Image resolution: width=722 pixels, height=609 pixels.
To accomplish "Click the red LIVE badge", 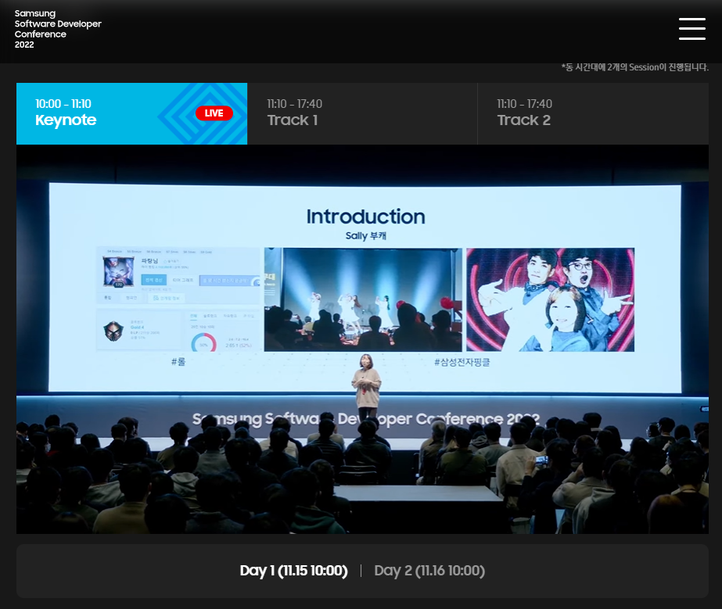I will [214, 113].
